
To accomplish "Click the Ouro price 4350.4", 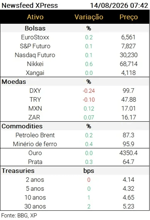I will [128, 153].
